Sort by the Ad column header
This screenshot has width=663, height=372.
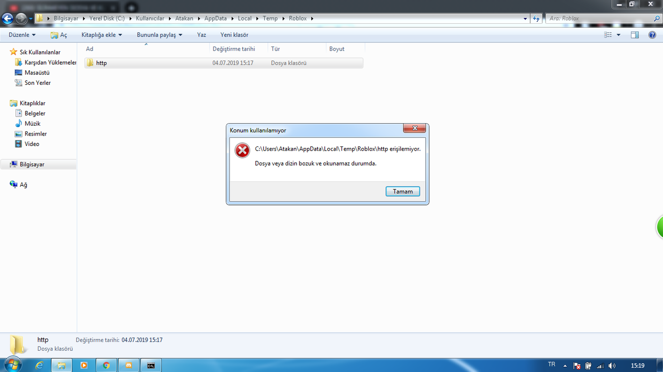[147, 49]
